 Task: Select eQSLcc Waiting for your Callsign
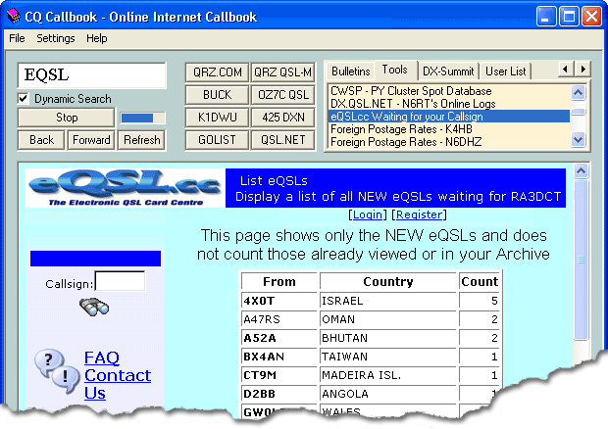coord(448,117)
